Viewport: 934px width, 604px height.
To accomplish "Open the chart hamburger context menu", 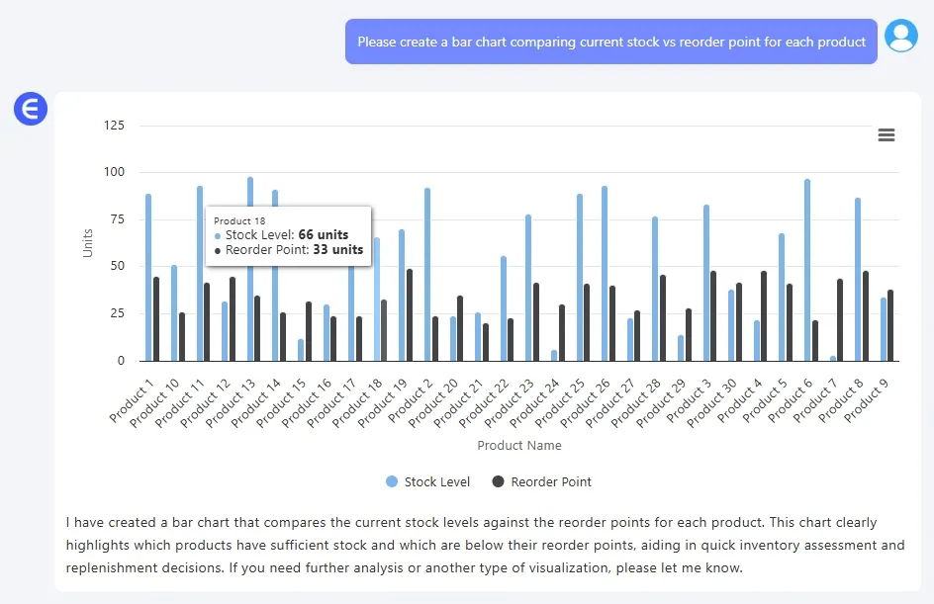I will point(886,135).
